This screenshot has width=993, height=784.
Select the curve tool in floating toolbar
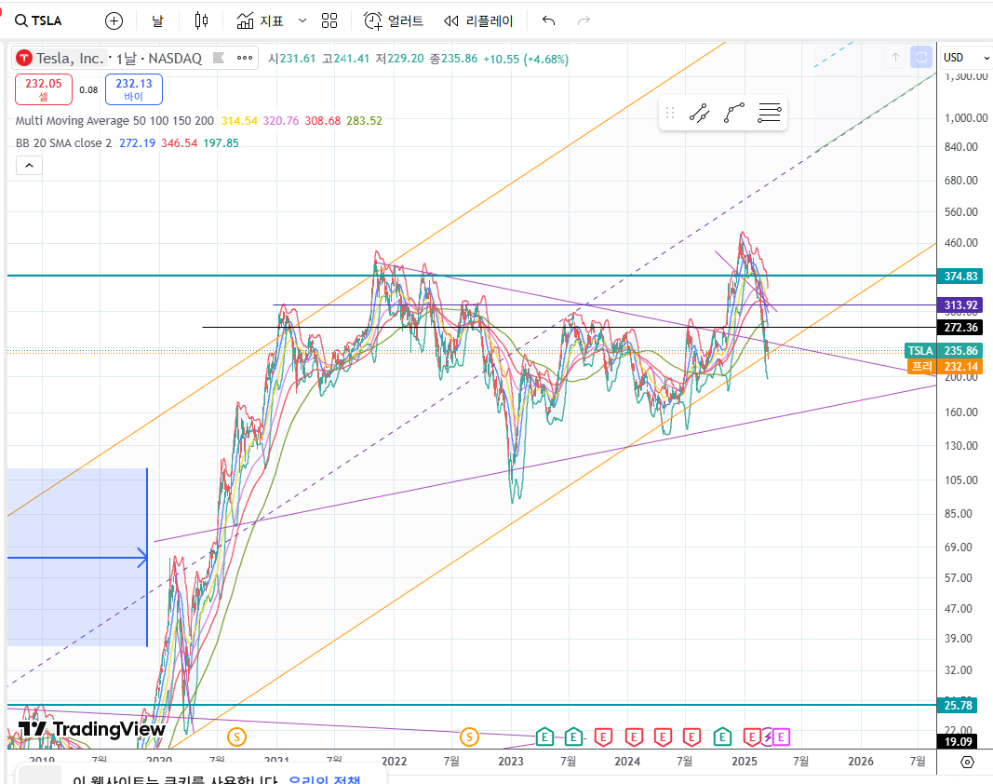(x=734, y=114)
